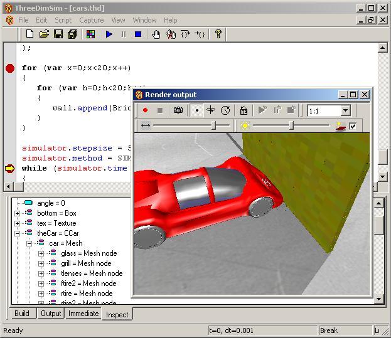The image size is (391, 338).
Task: Select the move camera crosshair tool
Action: coord(211,110)
